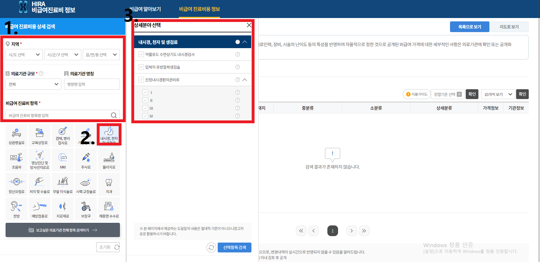Click the circular refresh icon beside 선택항목 검색
This screenshot has width=540, height=262.
point(211,247)
